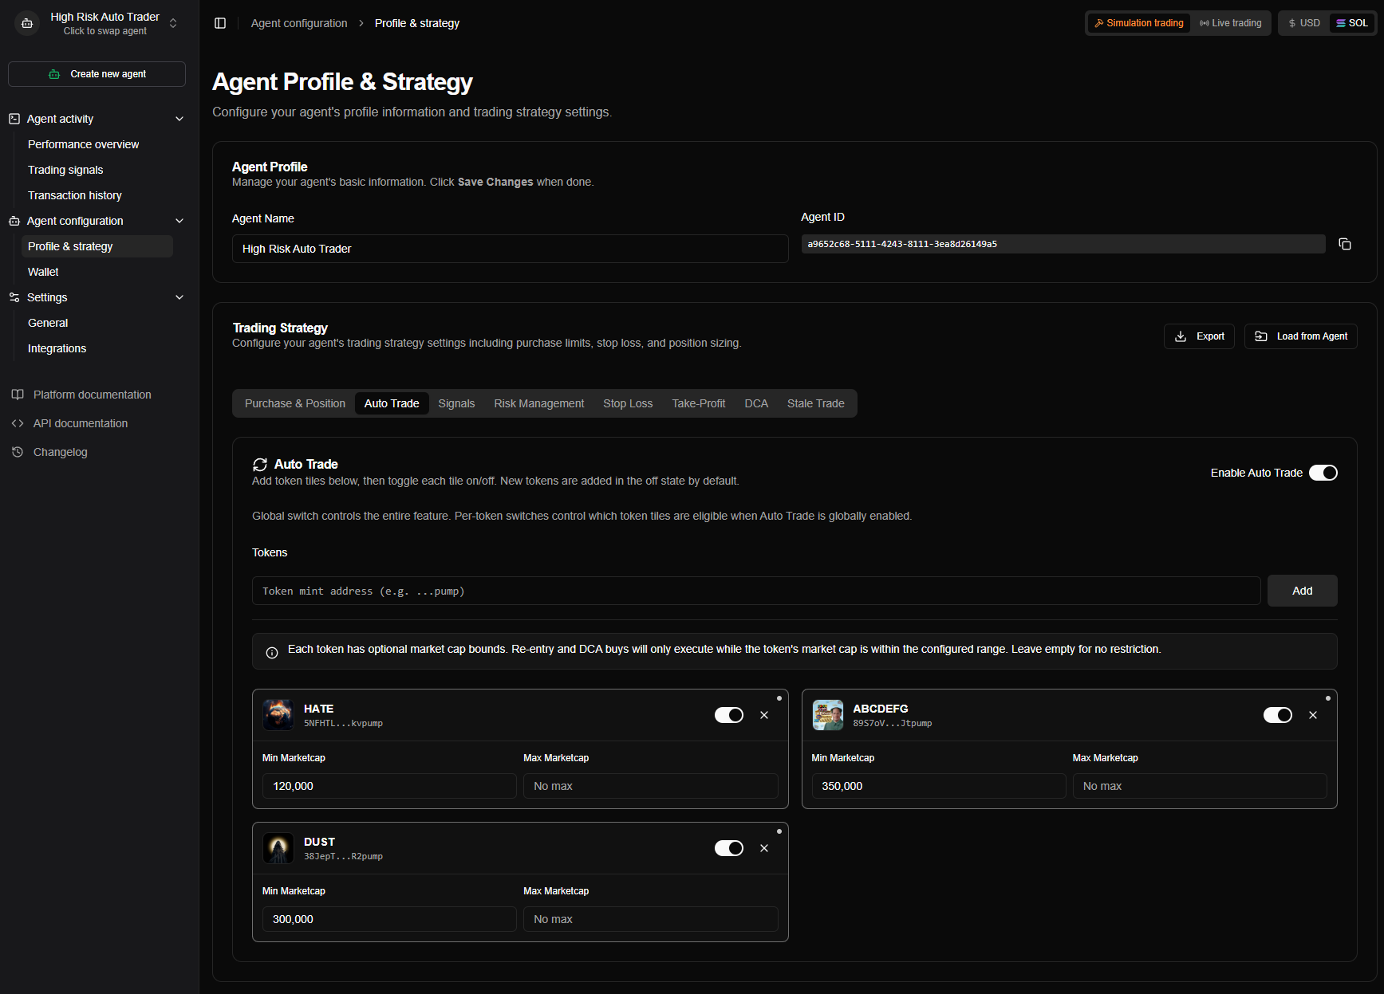Screen dimensions: 1384x994
Task: Collapse the left sidebar panel
Action: tap(220, 22)
